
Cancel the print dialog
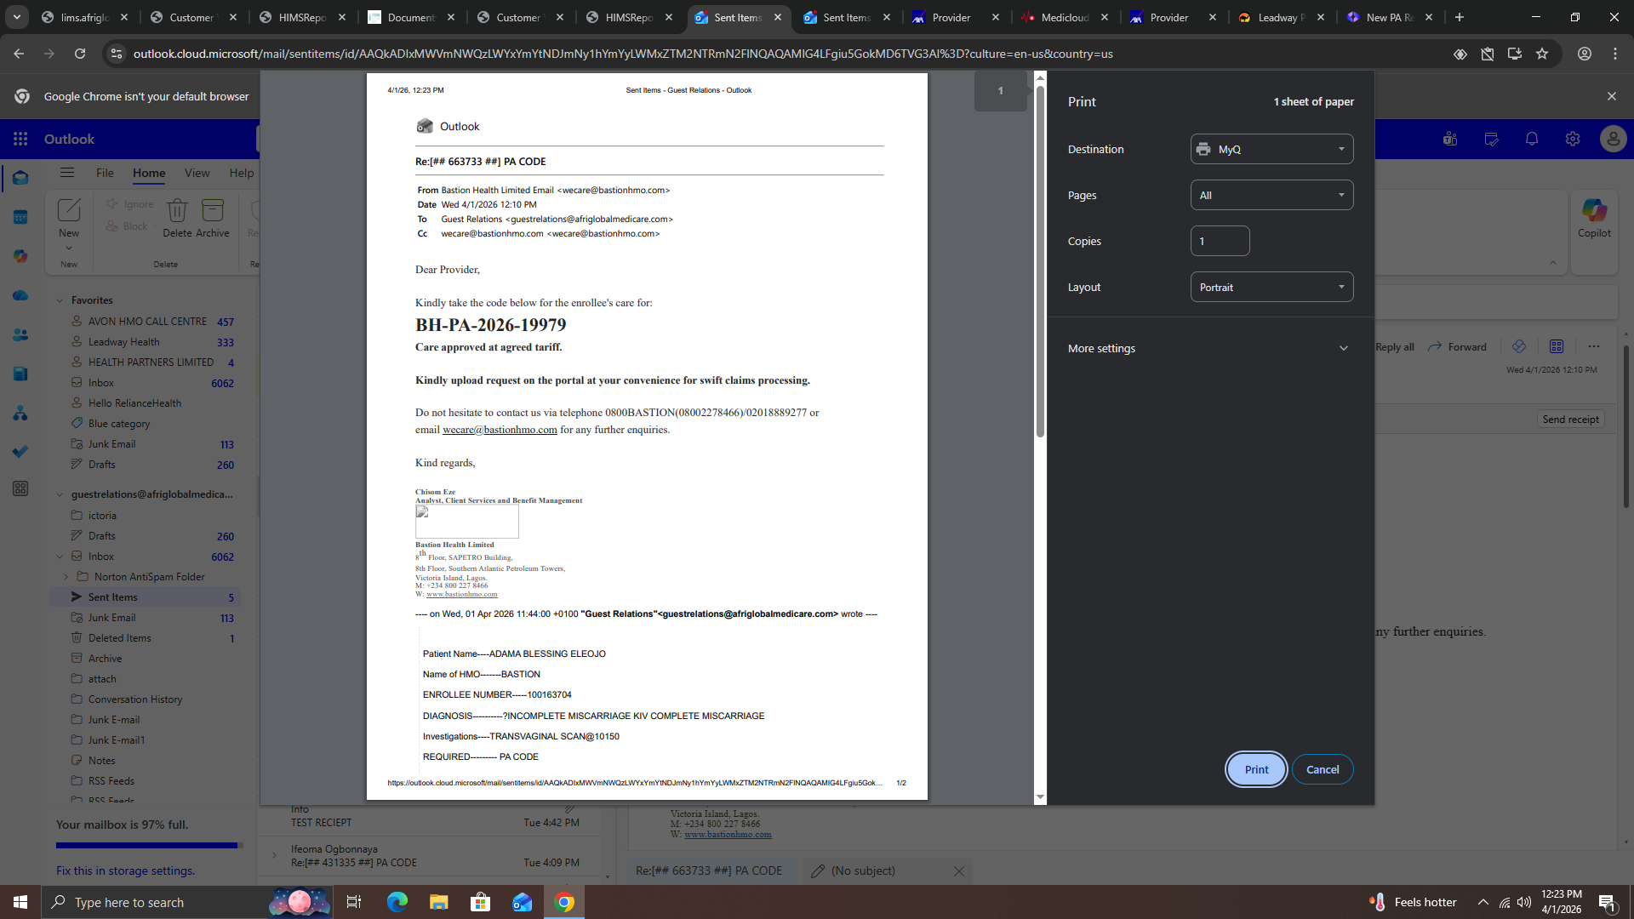pos(1322,769)
